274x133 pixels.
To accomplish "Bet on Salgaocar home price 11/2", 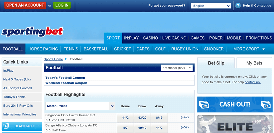I will pos(125,118).
